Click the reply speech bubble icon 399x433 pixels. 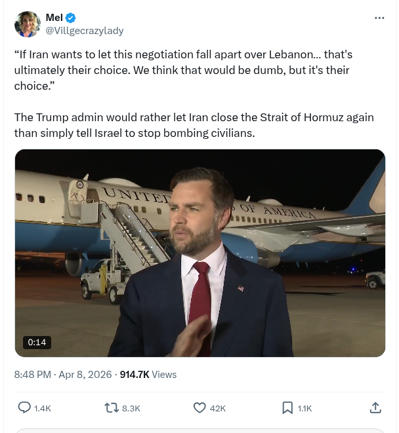click(24, 407)
